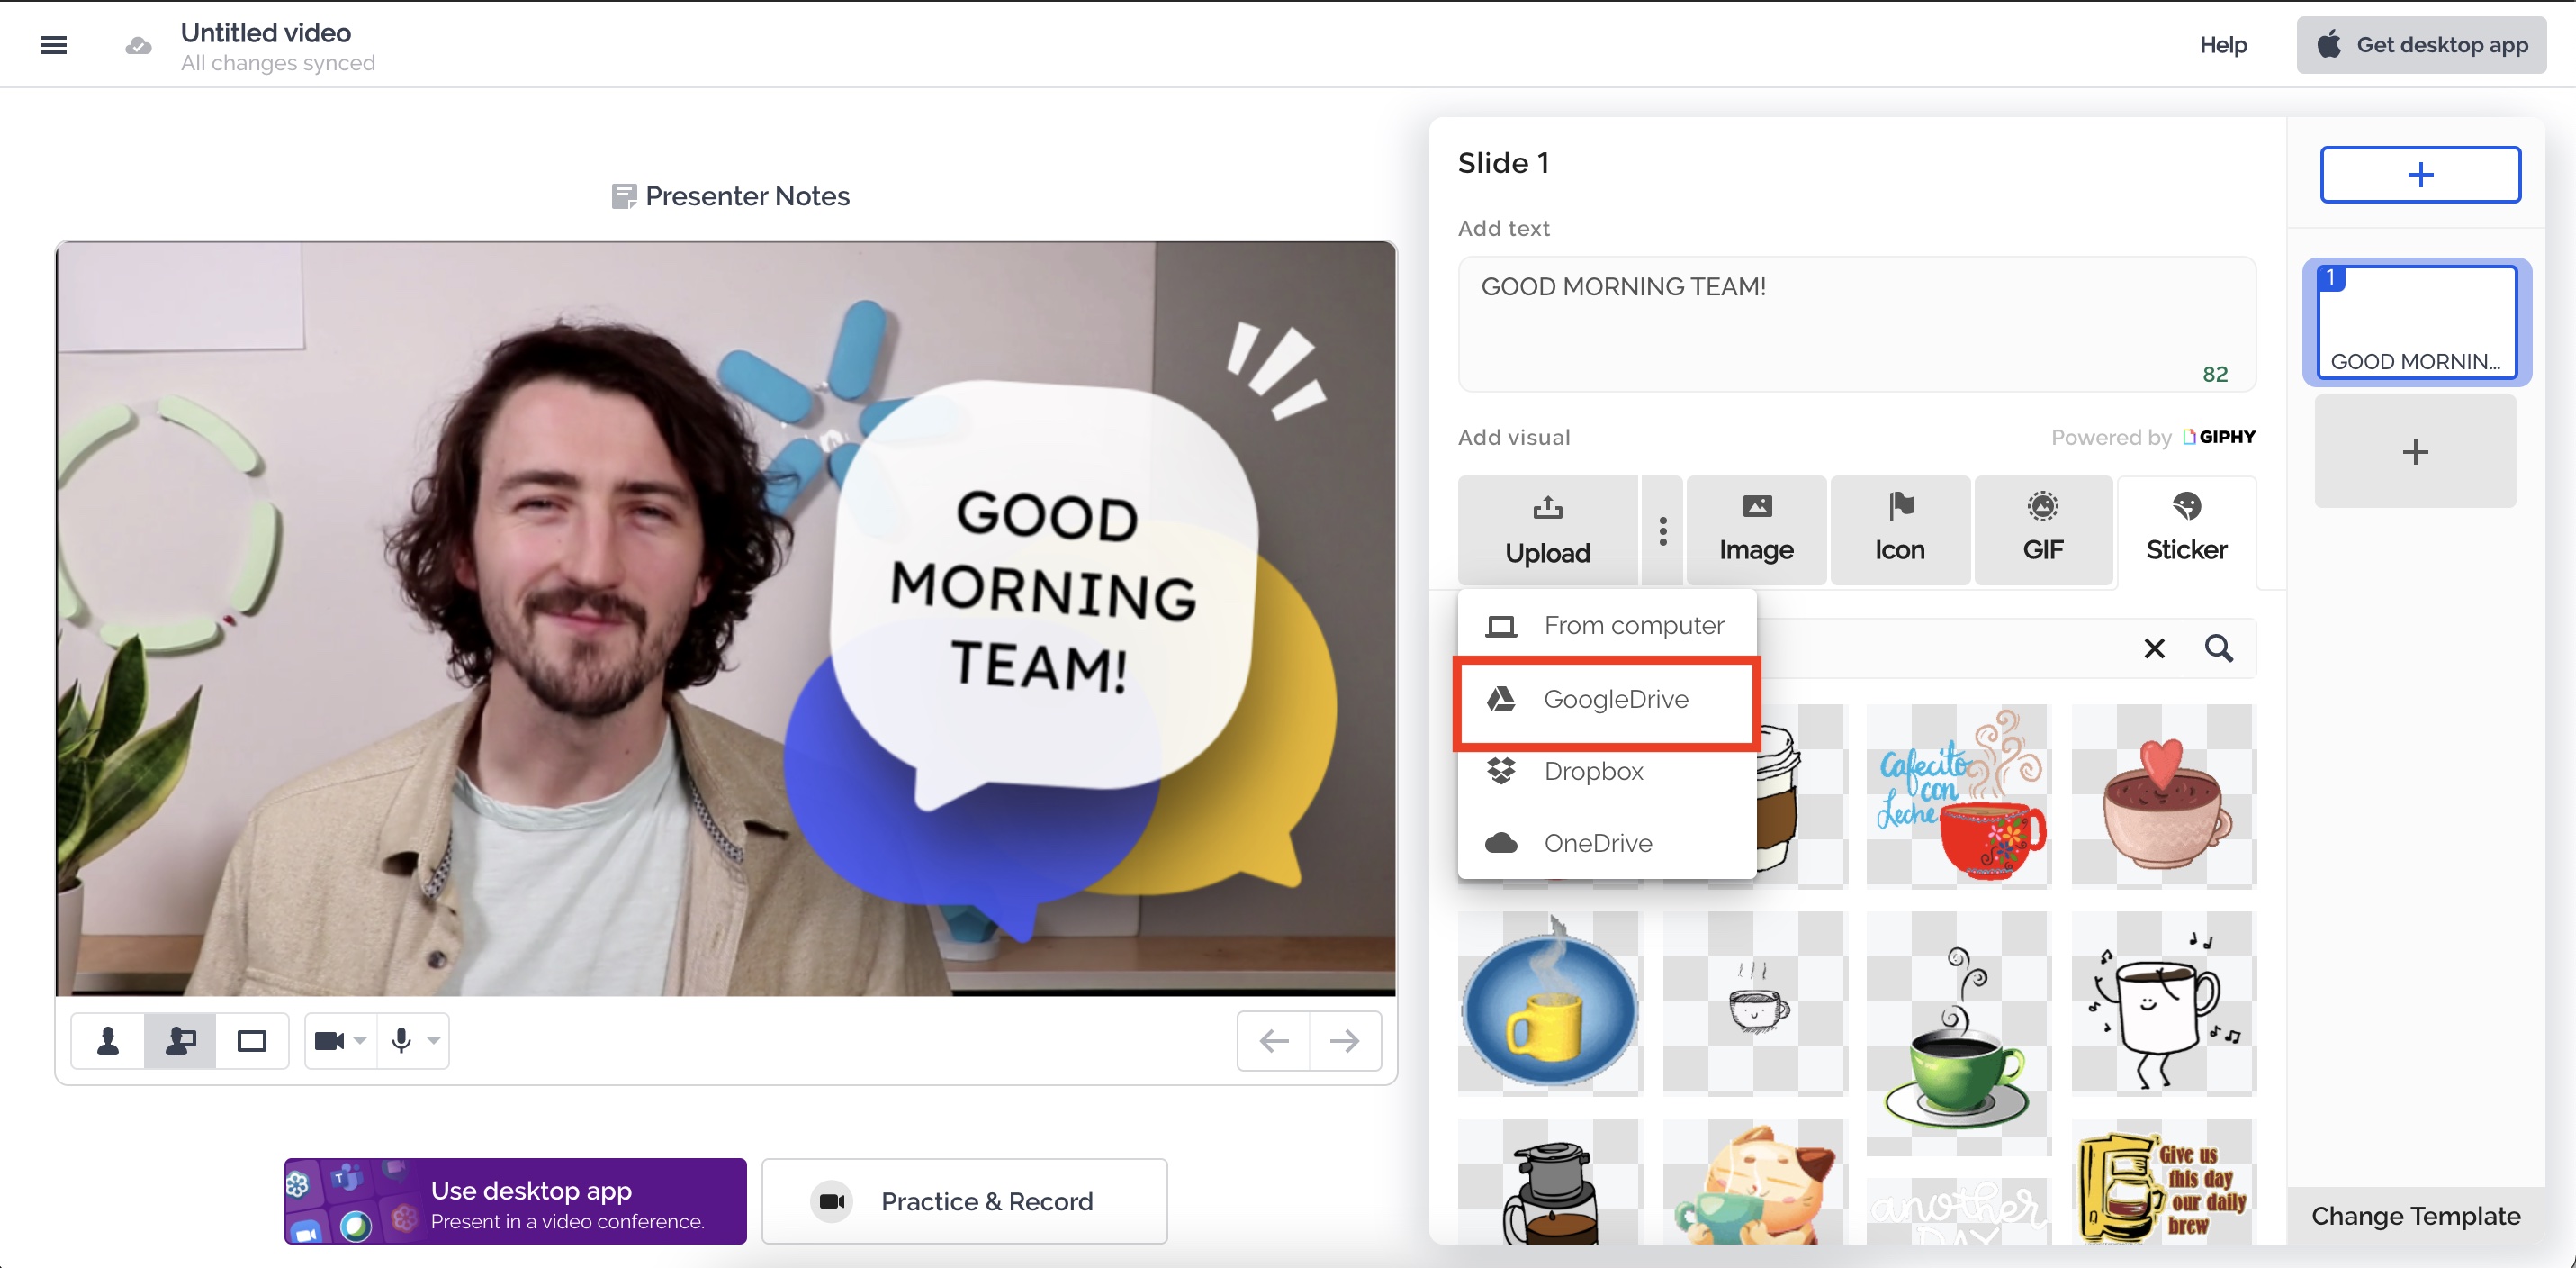The image size is (2576, 1268).
Task: Go to the previous slide arrow
Action: click(1273, 1041)
